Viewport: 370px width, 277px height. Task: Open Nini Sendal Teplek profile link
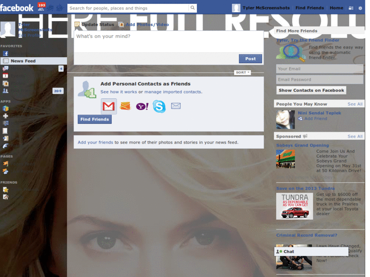319,113
